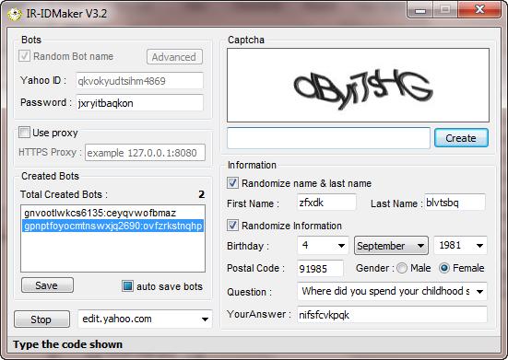Enable the Use proxy checkbox
Image resolution: width=508 pixels, height=360 pixels.
(x=24, y=133)
